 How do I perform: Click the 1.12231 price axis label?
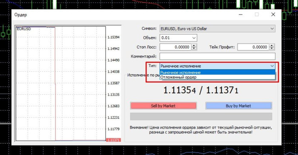tap(114, 117)
